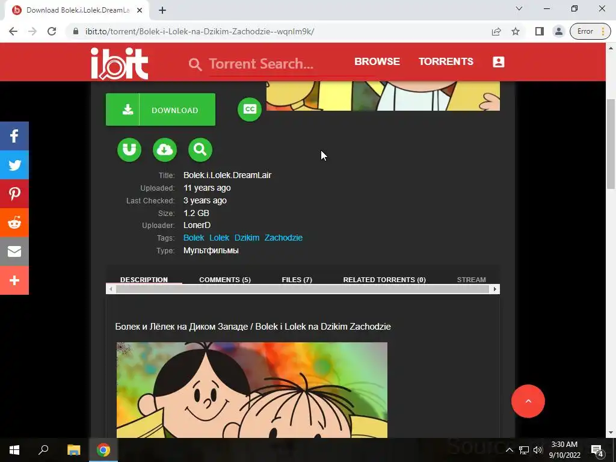Image resolution: width=616 pixels, height=462 pixels.
Task: Close the Download Bolek.i.Lolek tab
Action: [140, 10]
